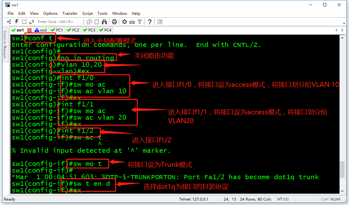The image size is (349, 205).
Task: Click 'Telnet: 127.0.0.1' in status bar
Action: pyautogui.click(x=194, y=199)
